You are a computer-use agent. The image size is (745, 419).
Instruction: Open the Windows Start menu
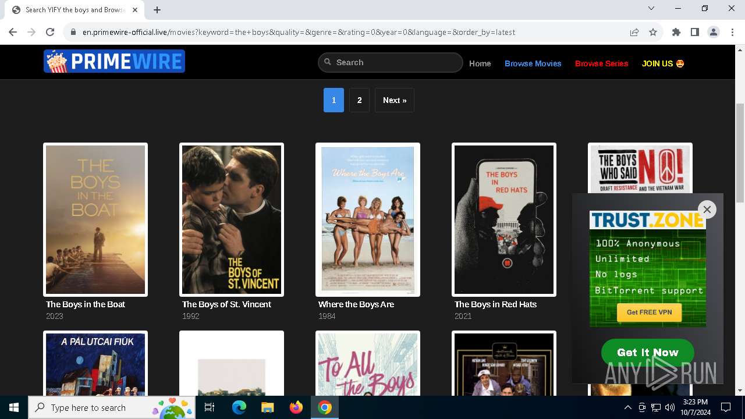point(14,407)
